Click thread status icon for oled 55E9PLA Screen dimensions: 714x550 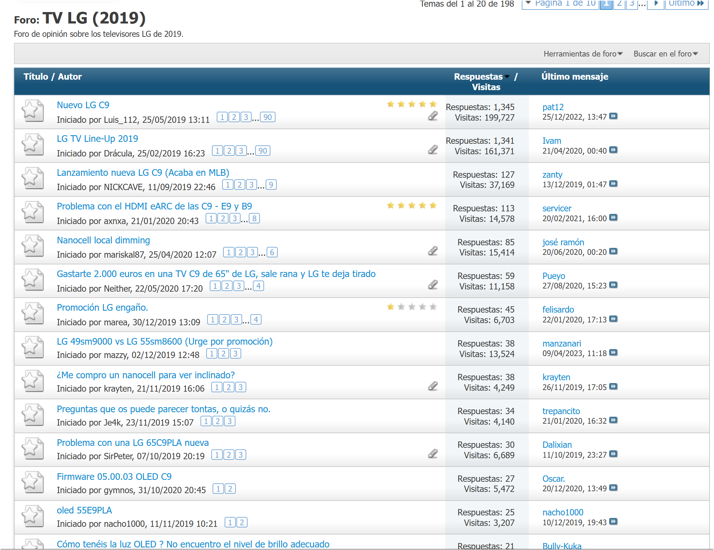[33, 516]
